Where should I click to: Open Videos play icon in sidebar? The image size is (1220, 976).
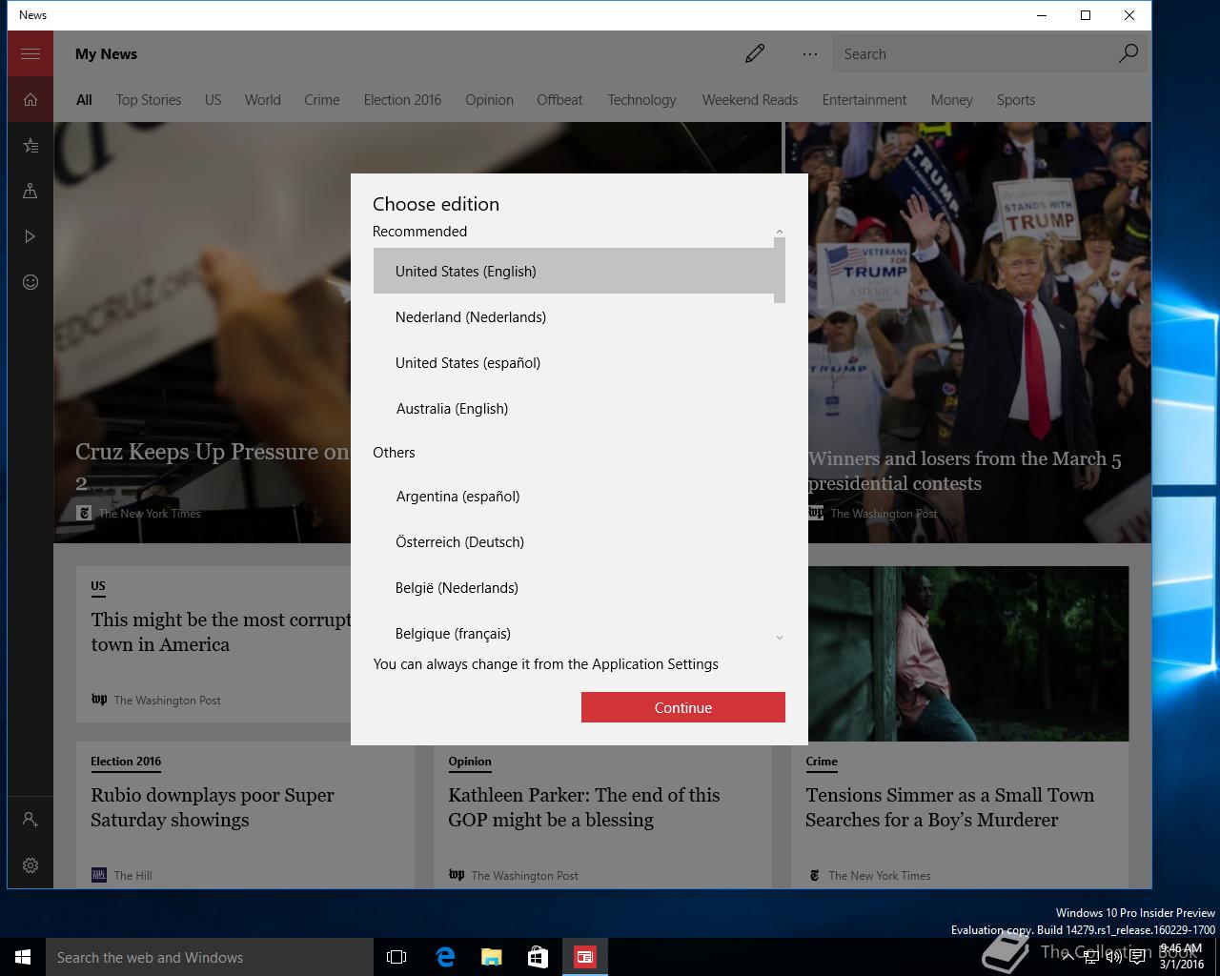coord(30,236)
